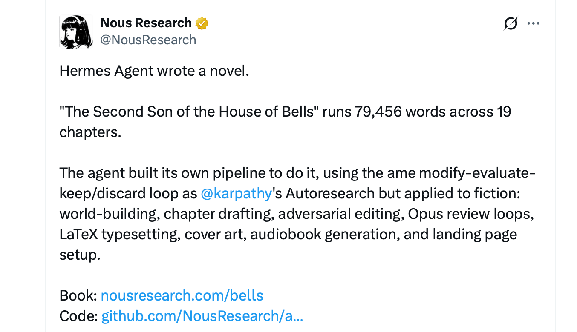This screenshot has width=577, height=332.
Task: Click the word "Autoresearch" in the post
Action: pyautogui.click(x=331, y=193)
